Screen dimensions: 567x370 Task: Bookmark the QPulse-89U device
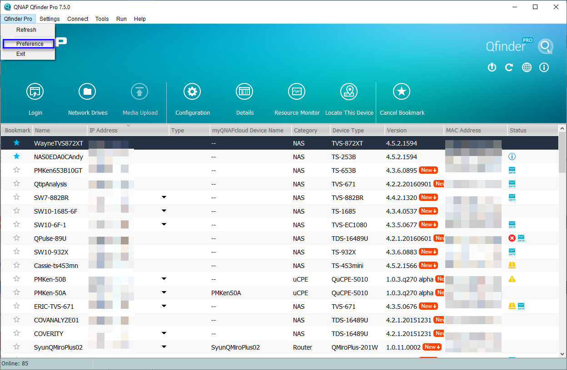pyautogui.click(x=17, y=238)
